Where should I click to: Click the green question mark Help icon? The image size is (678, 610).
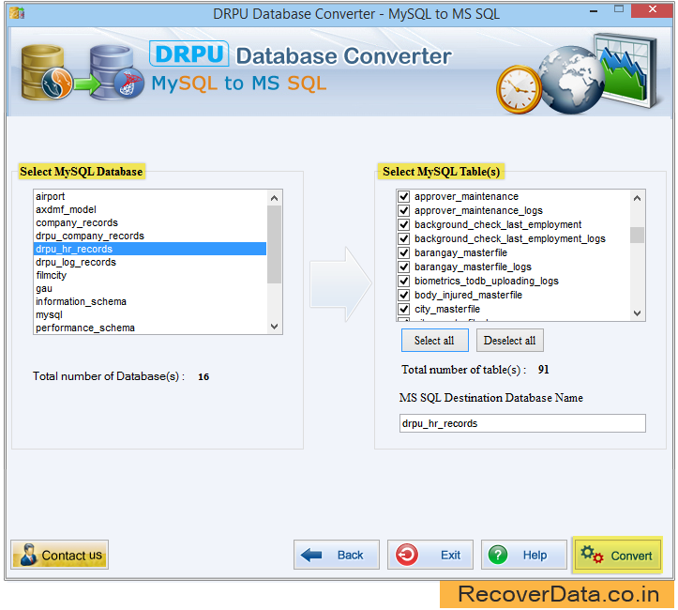click(x=498, y=555)
